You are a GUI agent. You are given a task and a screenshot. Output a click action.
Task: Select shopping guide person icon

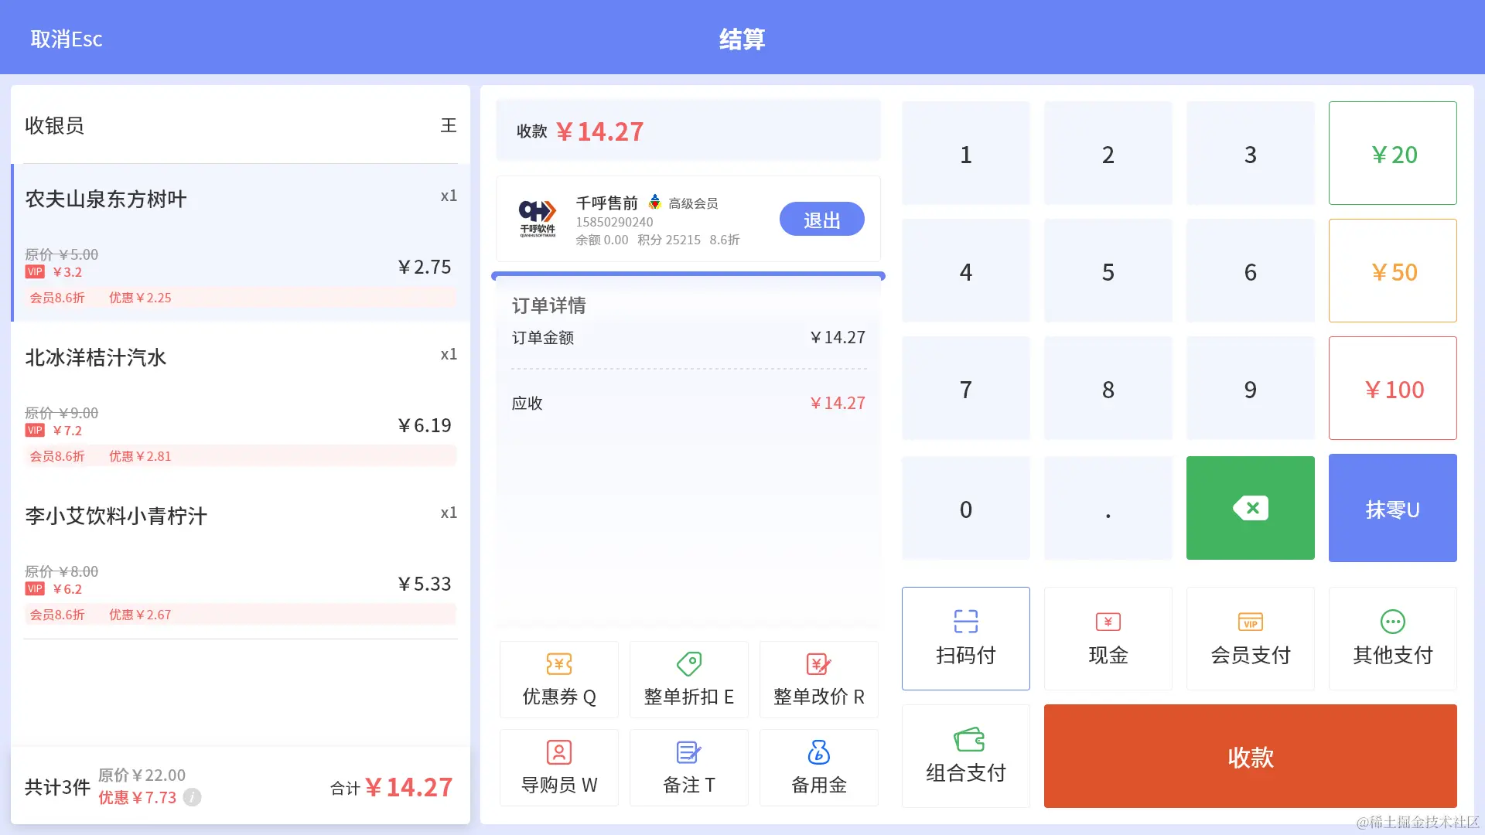pyautogui.click(x=558, y=752)
